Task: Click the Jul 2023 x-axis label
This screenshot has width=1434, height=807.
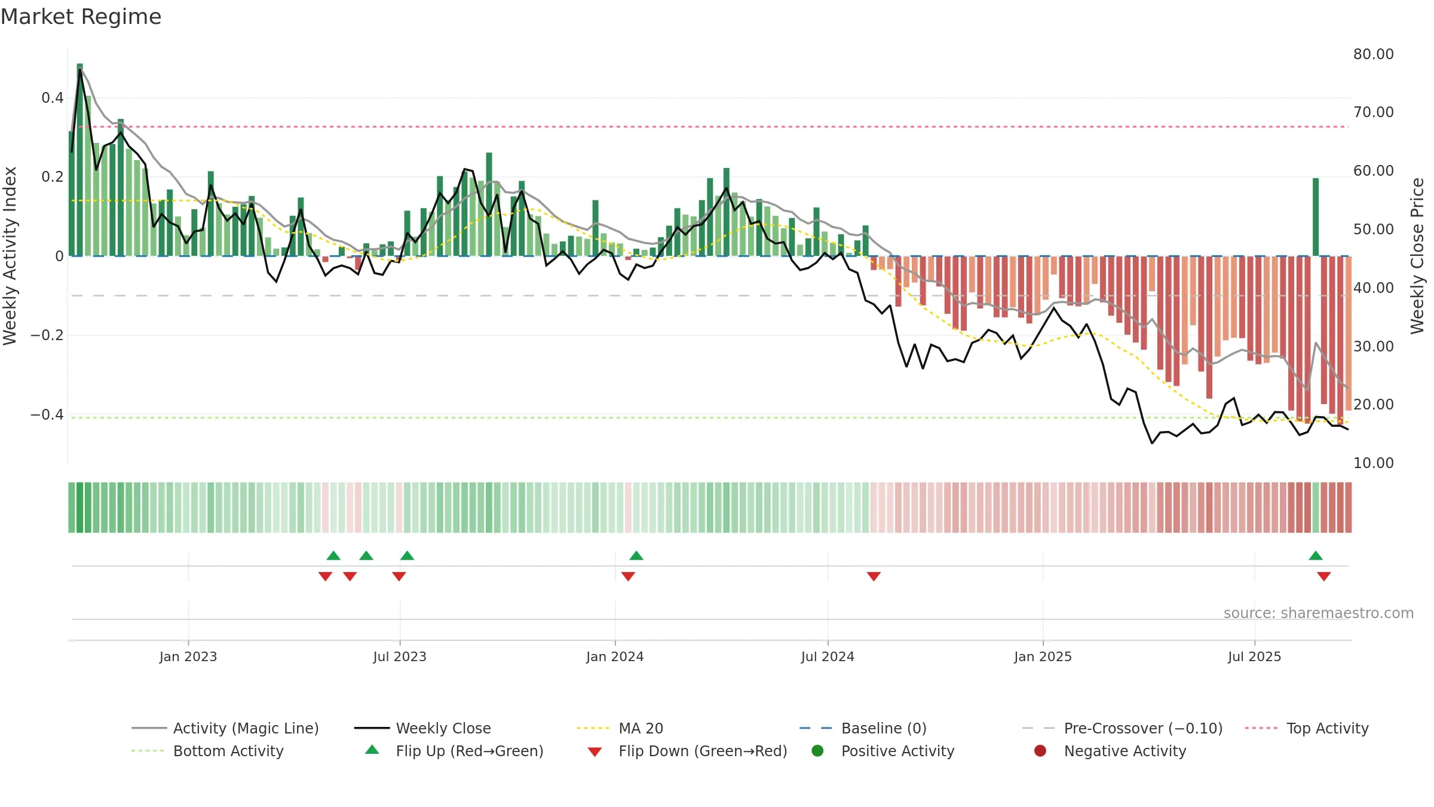Action: tap(400, 656)
